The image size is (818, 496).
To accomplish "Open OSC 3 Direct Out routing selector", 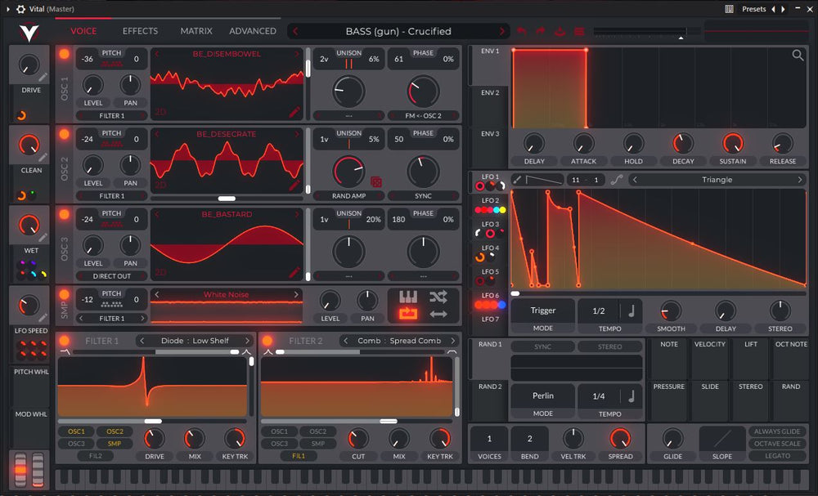I will pyautogui.click(x=112, y=277).
